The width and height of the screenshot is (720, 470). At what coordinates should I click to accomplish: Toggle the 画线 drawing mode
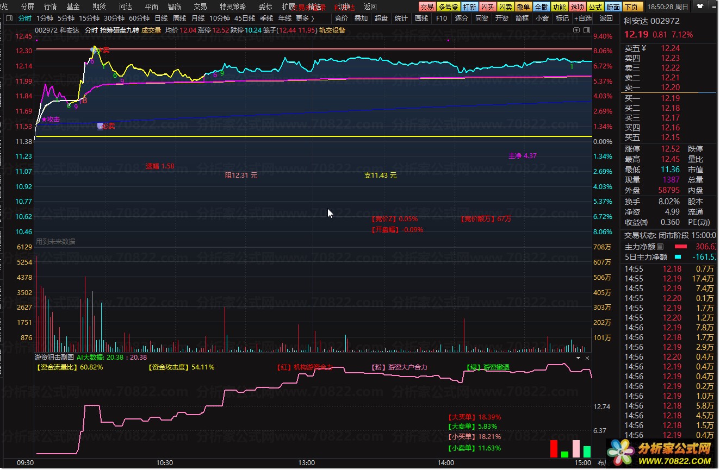(x=421, y=18)
